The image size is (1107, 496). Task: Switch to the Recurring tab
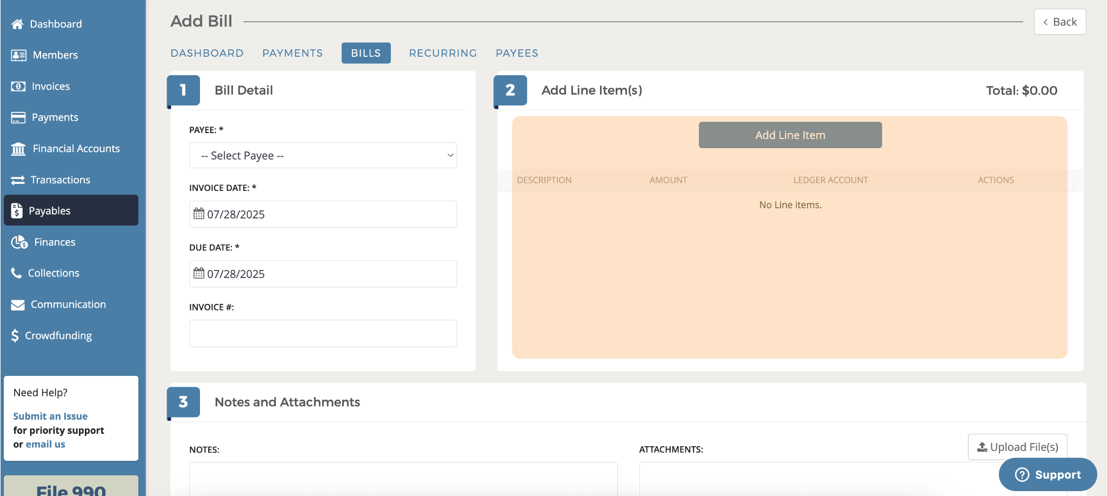click(443, 53)
